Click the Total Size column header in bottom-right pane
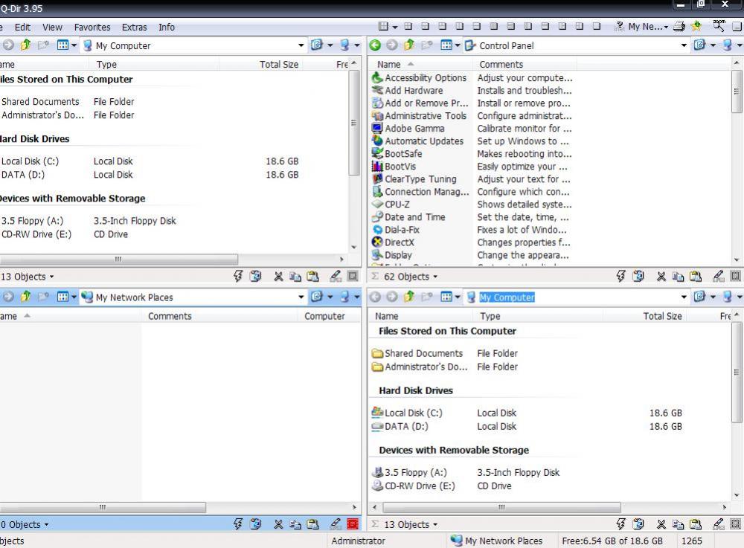Screen dimensions: 744x548 (x=662, y=316)
